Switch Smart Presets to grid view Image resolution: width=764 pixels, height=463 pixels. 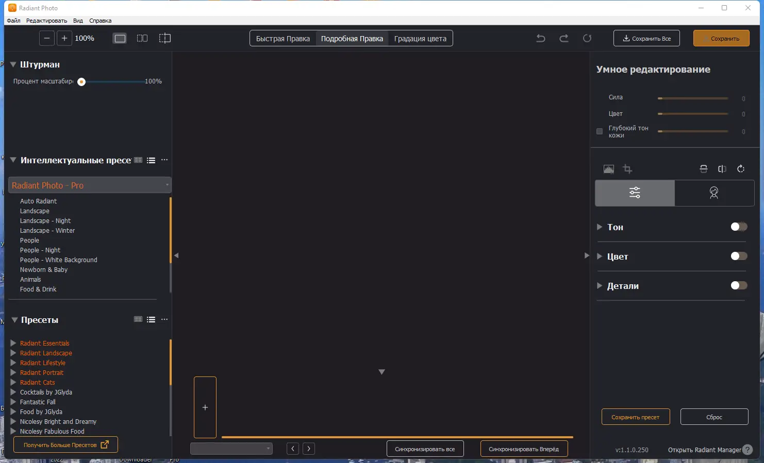(138, 160)
